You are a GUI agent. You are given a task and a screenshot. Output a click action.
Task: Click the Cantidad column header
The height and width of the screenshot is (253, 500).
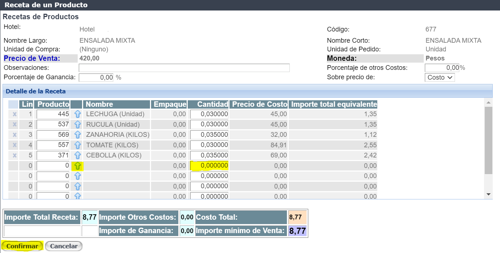tap(208, 104)
